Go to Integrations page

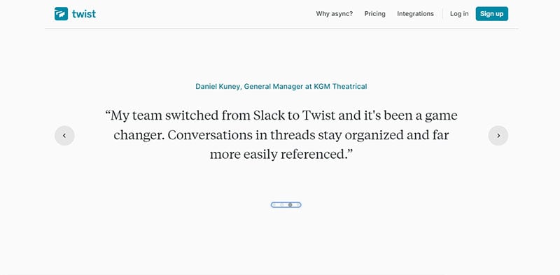(x=415, y=14)
